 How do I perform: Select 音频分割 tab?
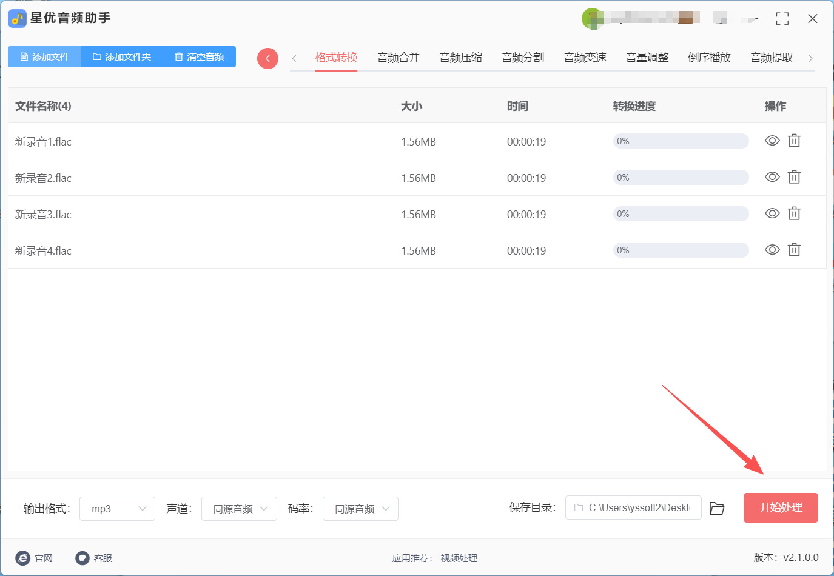(x=522, y=58)
